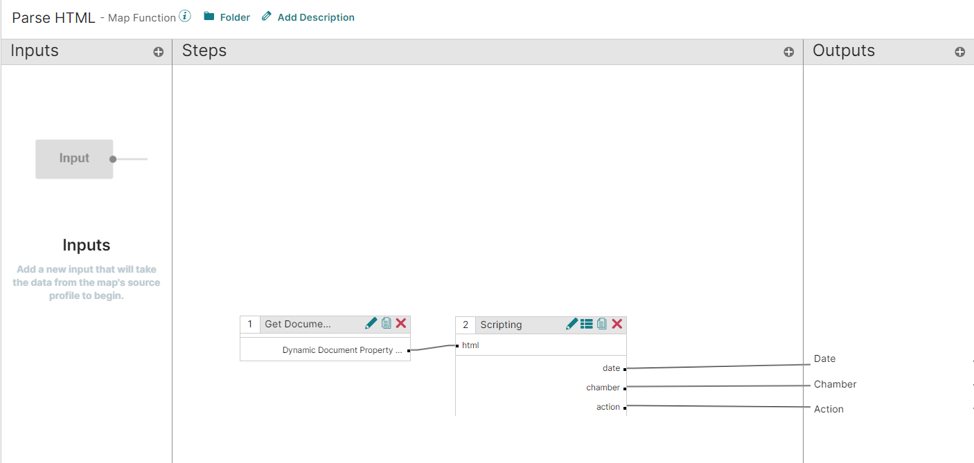The width and height of the screenshot is (974, 463).
Task: Select the Date item in the Outputs panel
Action: [824, 358]
